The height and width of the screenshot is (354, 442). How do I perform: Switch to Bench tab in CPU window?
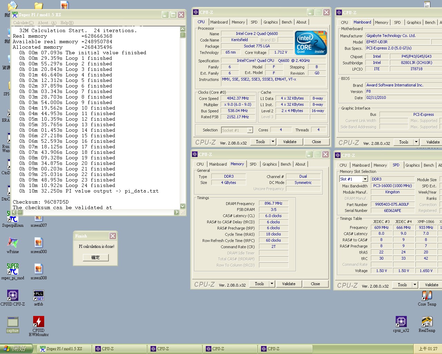pyautogui.click(x=287, y=22)
